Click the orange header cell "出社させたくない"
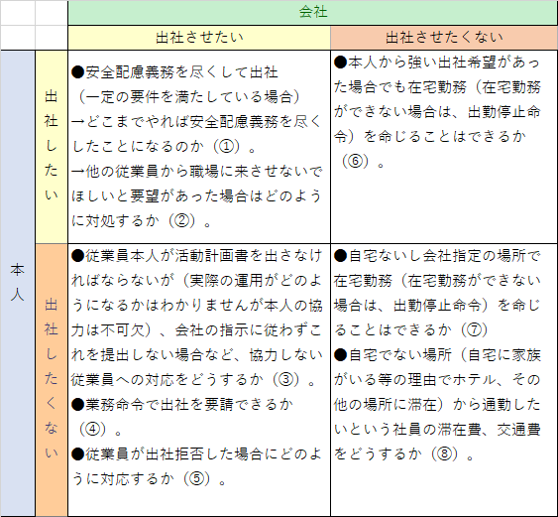This screenshot has width=558, height=517. tap(444, 38)
